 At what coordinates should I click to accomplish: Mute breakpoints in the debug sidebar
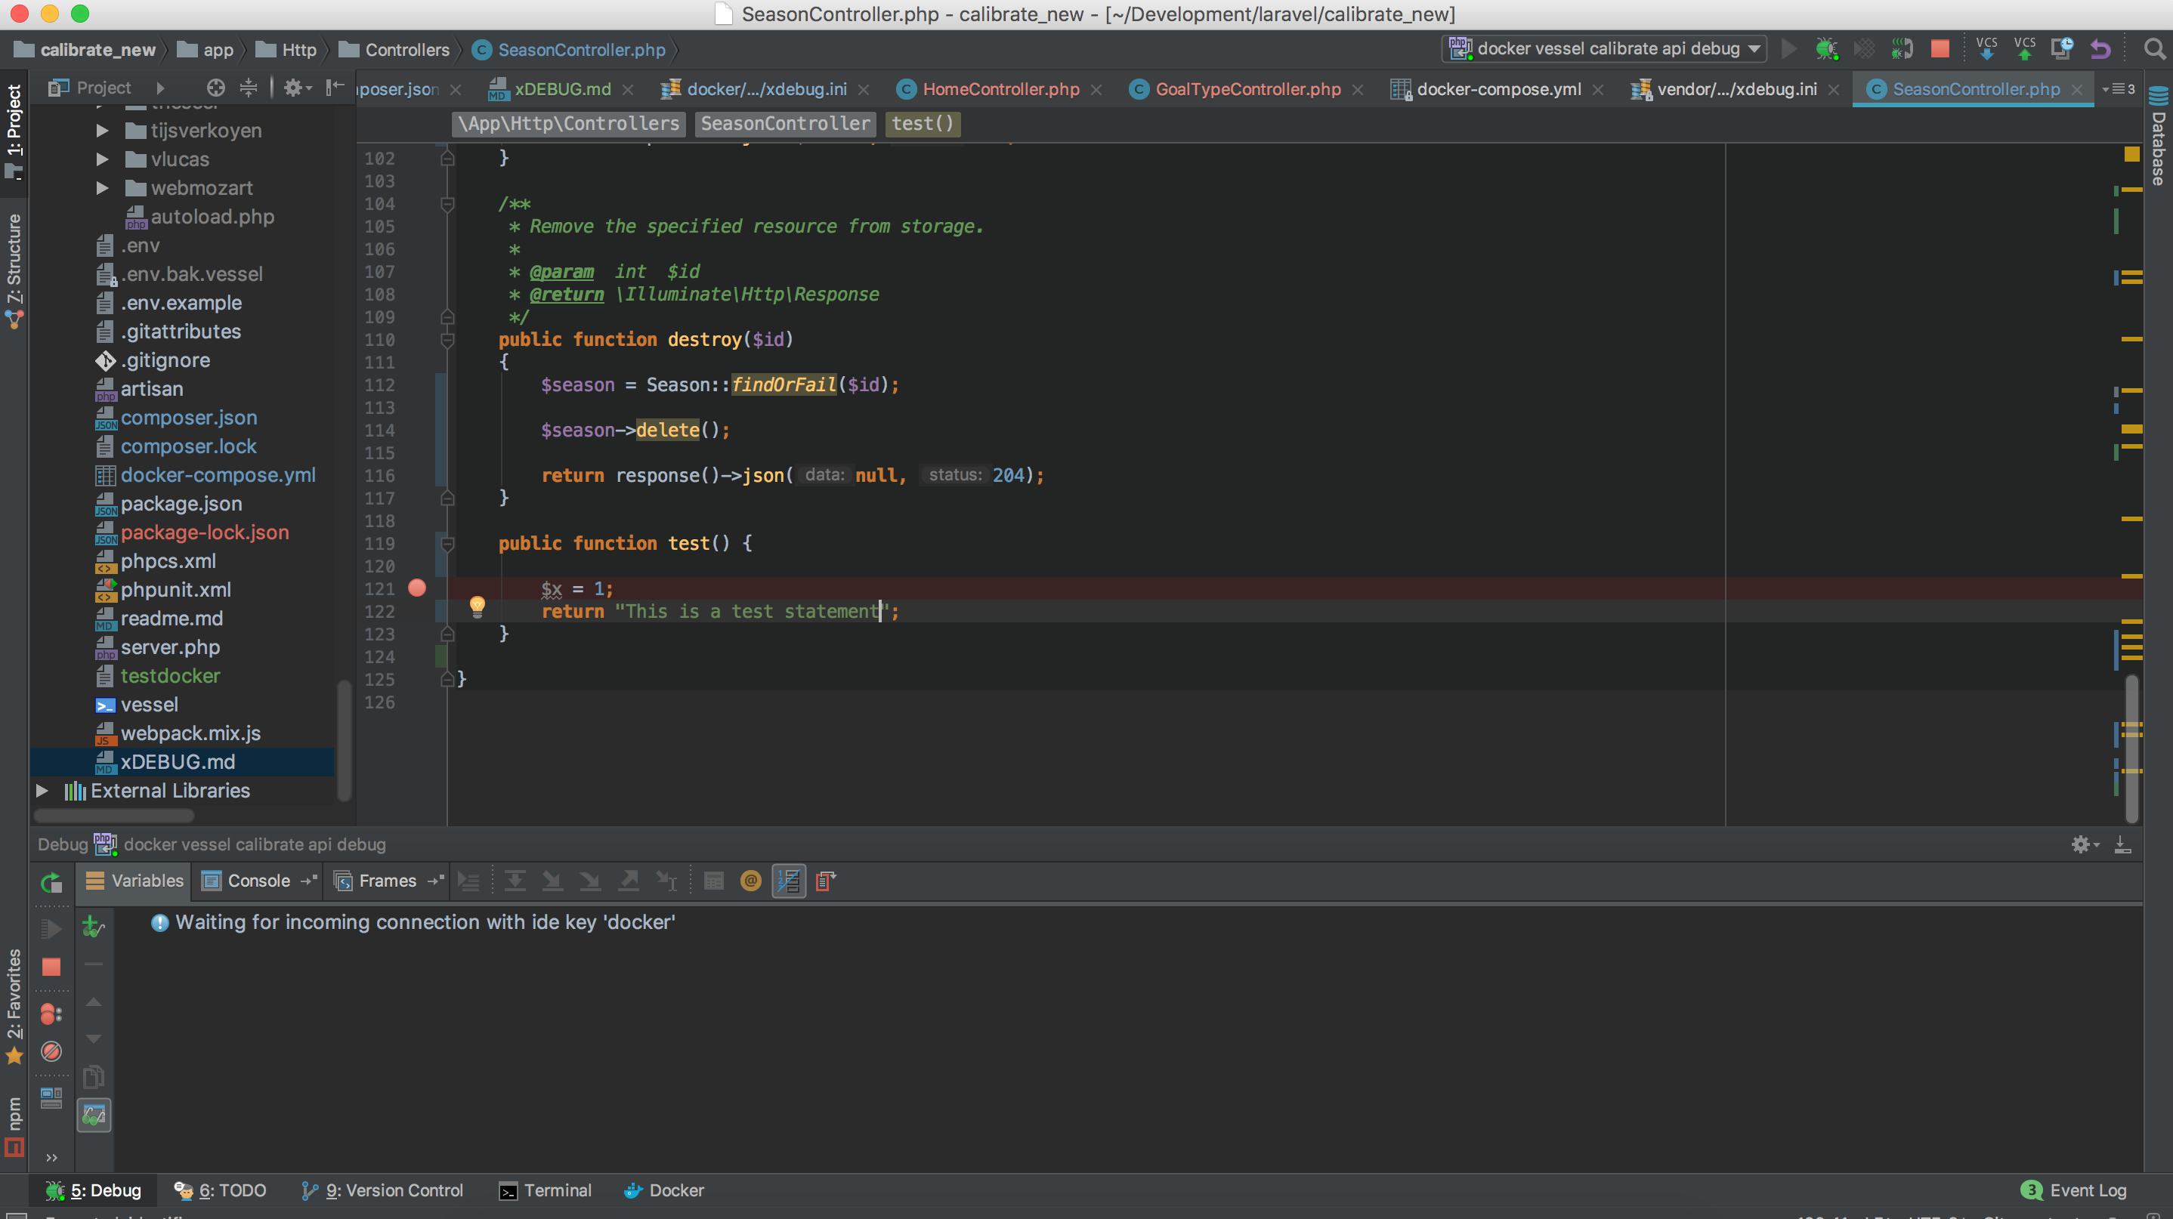click(x=51, y=1051)
